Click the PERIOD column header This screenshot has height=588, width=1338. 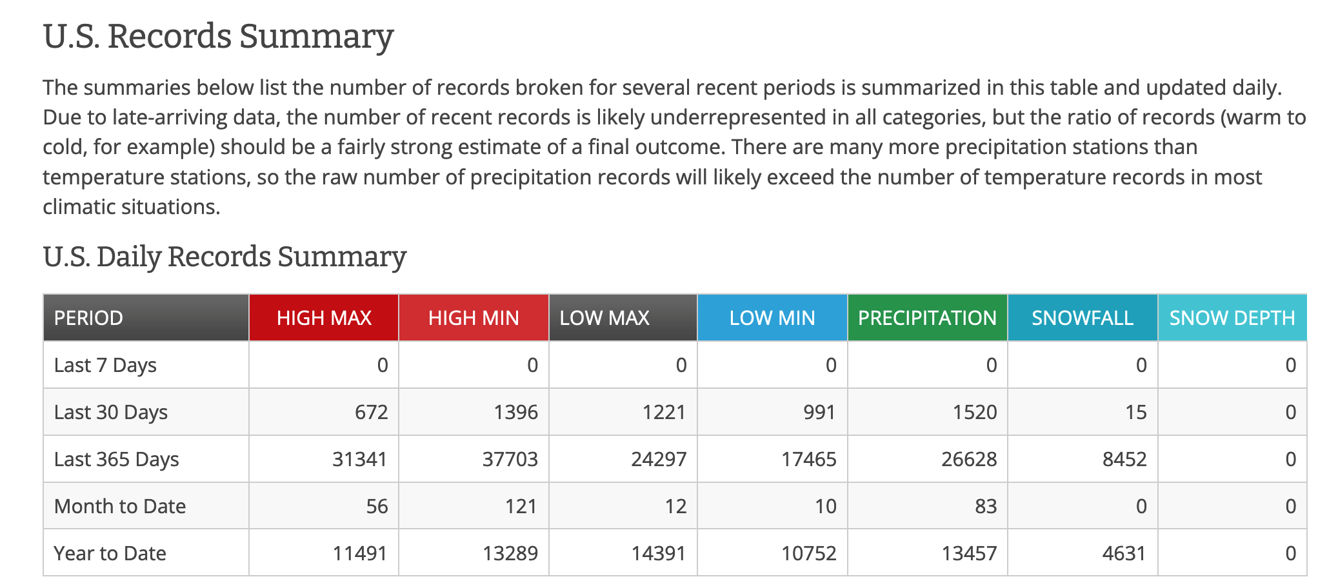(88, 318)
